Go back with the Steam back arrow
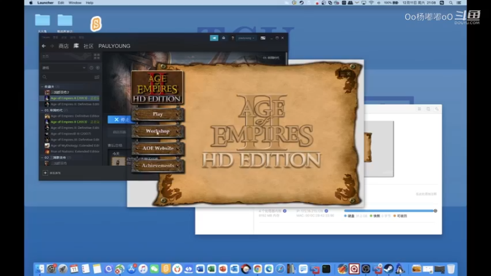 [44, 46]
